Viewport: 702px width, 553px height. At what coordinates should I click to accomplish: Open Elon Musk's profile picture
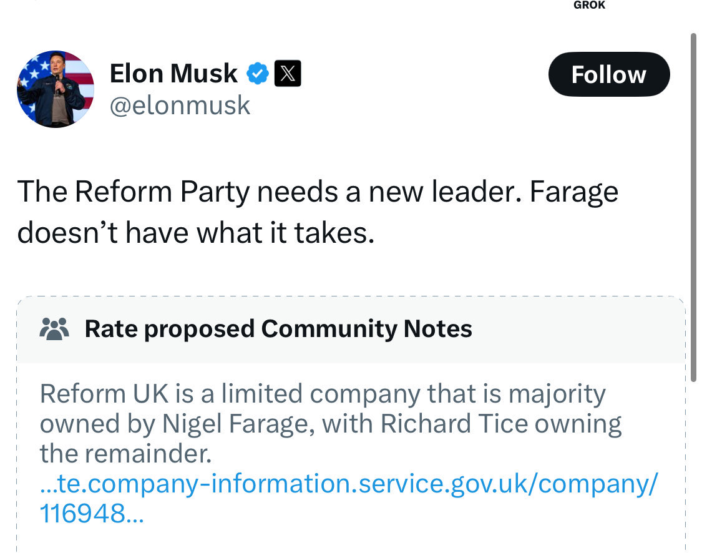55,89
